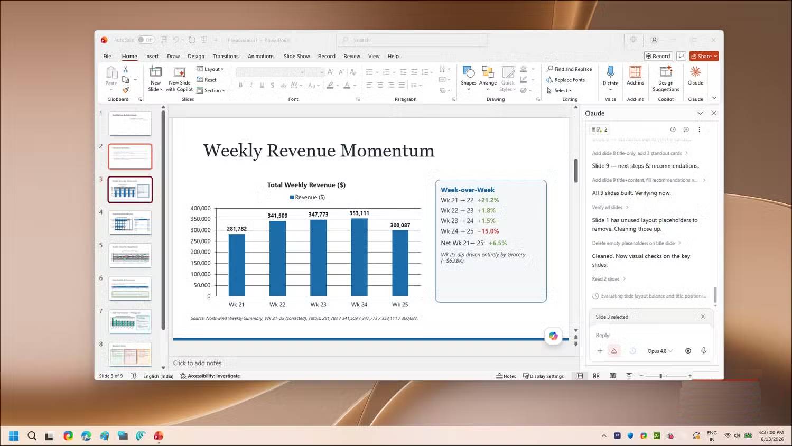This screenshot has width=792, height=446.
Task: Click the zoom in plus button
Action: (x=690, y=376)
